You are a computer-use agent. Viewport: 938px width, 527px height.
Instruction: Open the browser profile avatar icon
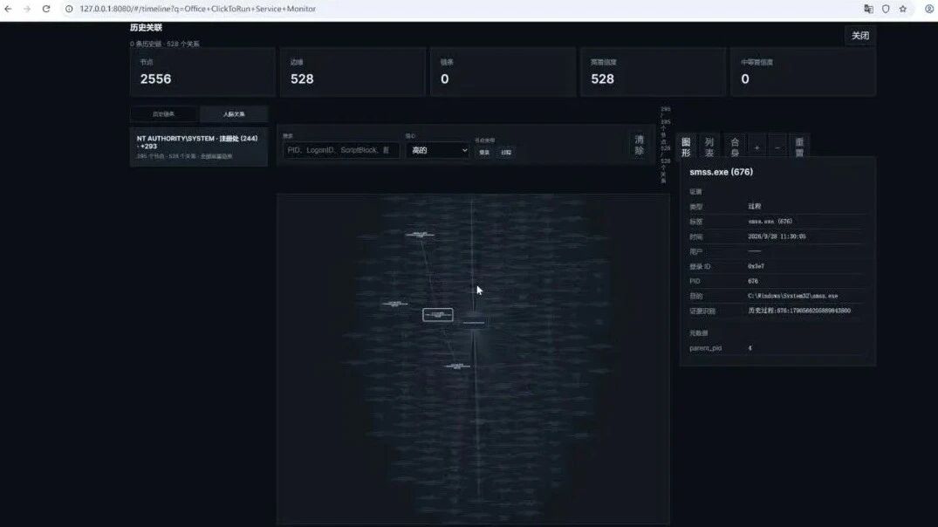[929, 9]
